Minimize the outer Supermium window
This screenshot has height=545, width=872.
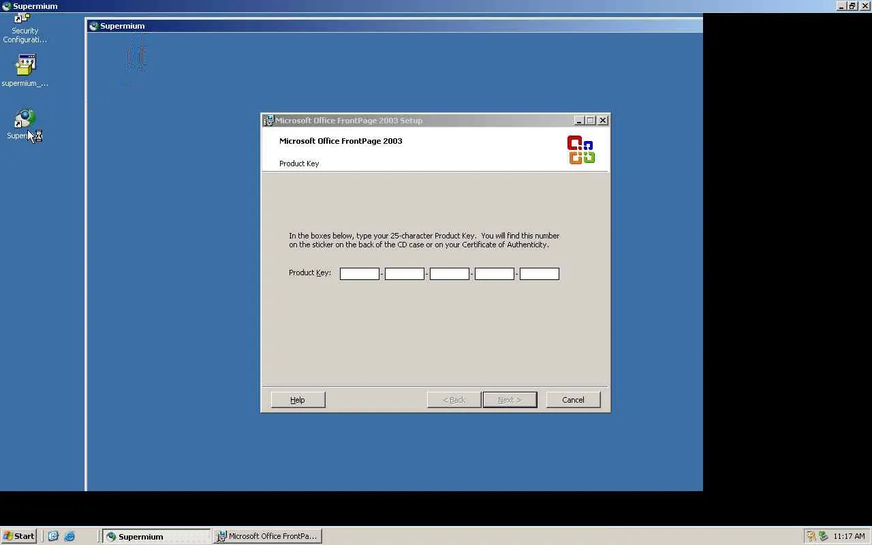(x=841, y=6)
